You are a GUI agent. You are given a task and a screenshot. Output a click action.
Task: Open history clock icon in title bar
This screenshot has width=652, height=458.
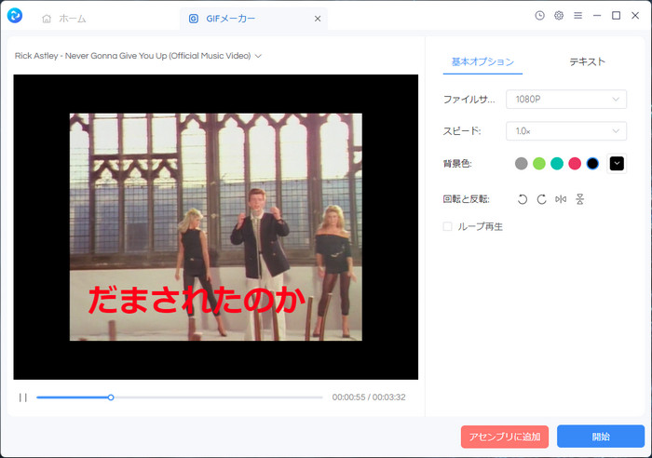click(540, 16)
